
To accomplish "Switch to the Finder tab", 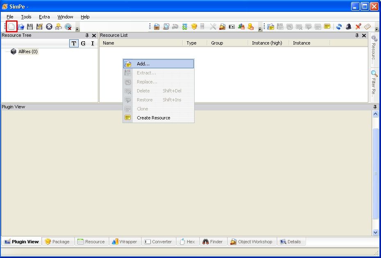I will (x=213, y=242).
